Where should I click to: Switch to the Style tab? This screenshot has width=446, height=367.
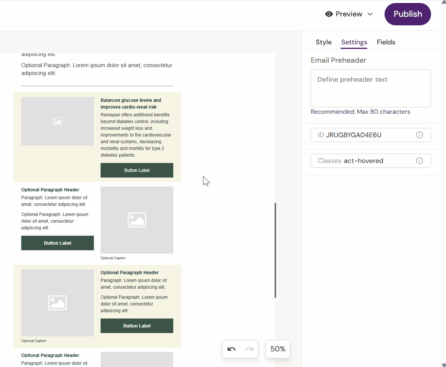coord(323,42)
